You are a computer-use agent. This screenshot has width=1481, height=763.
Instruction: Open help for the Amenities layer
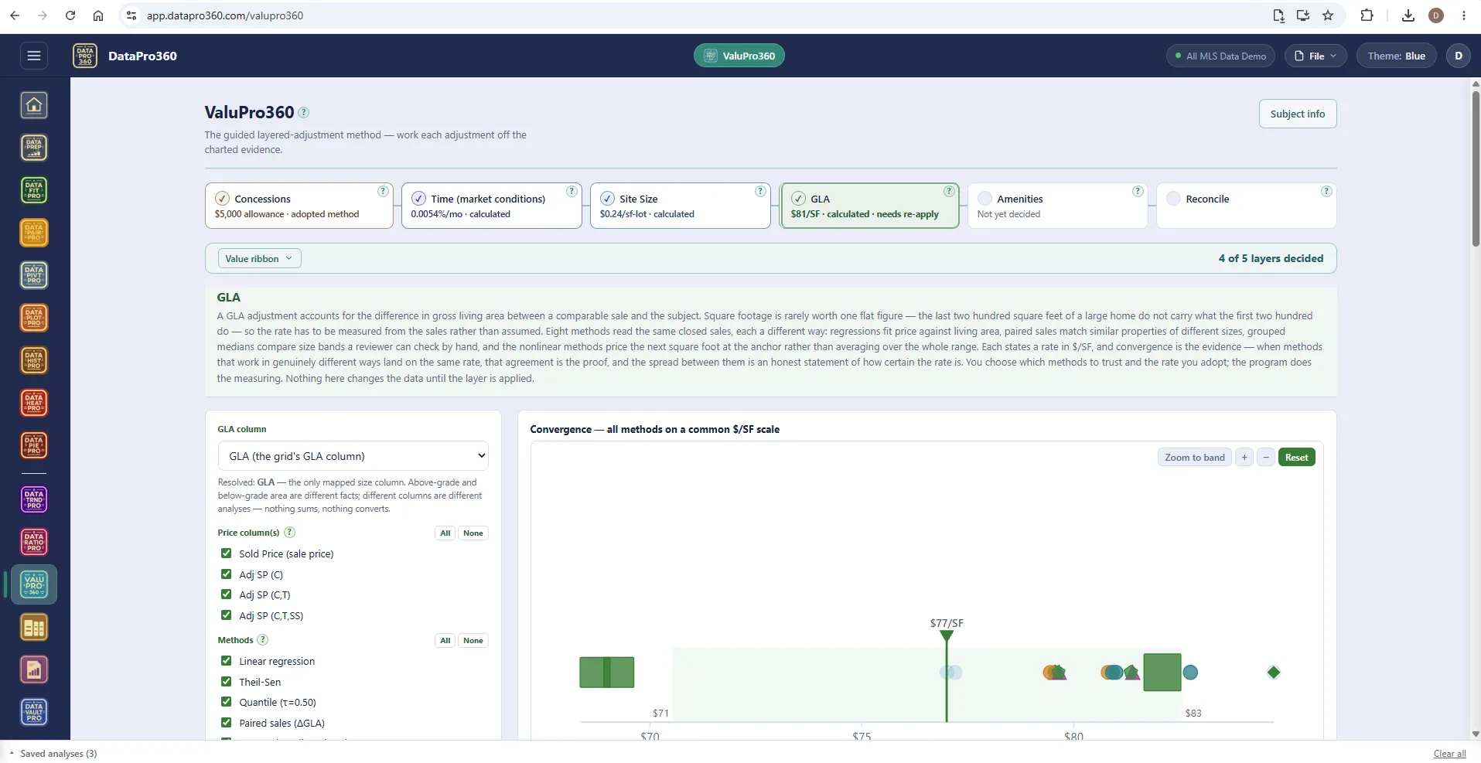point(1138,191)
